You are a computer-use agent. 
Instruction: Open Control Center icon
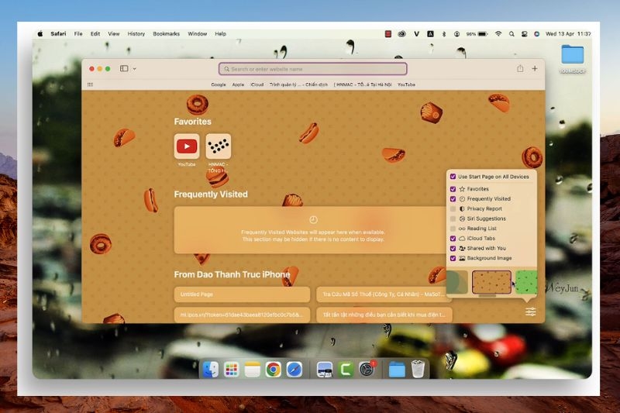(525, 34)
